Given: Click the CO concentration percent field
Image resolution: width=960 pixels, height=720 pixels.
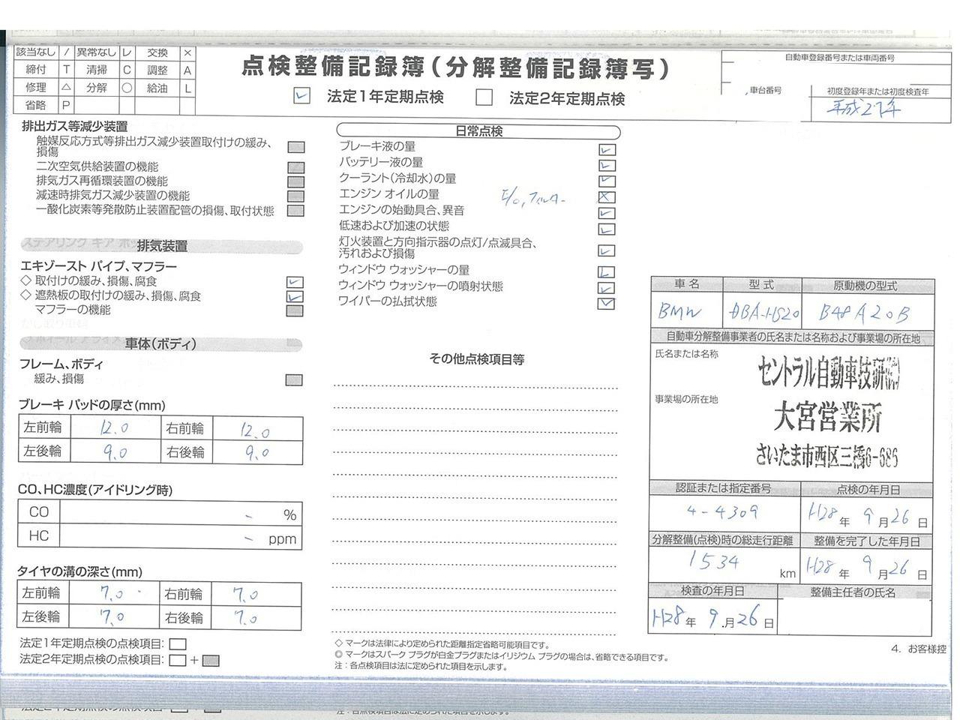Looking at the screenshot, I should [180, 514].
